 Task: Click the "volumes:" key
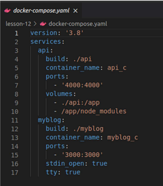(61, 94)
